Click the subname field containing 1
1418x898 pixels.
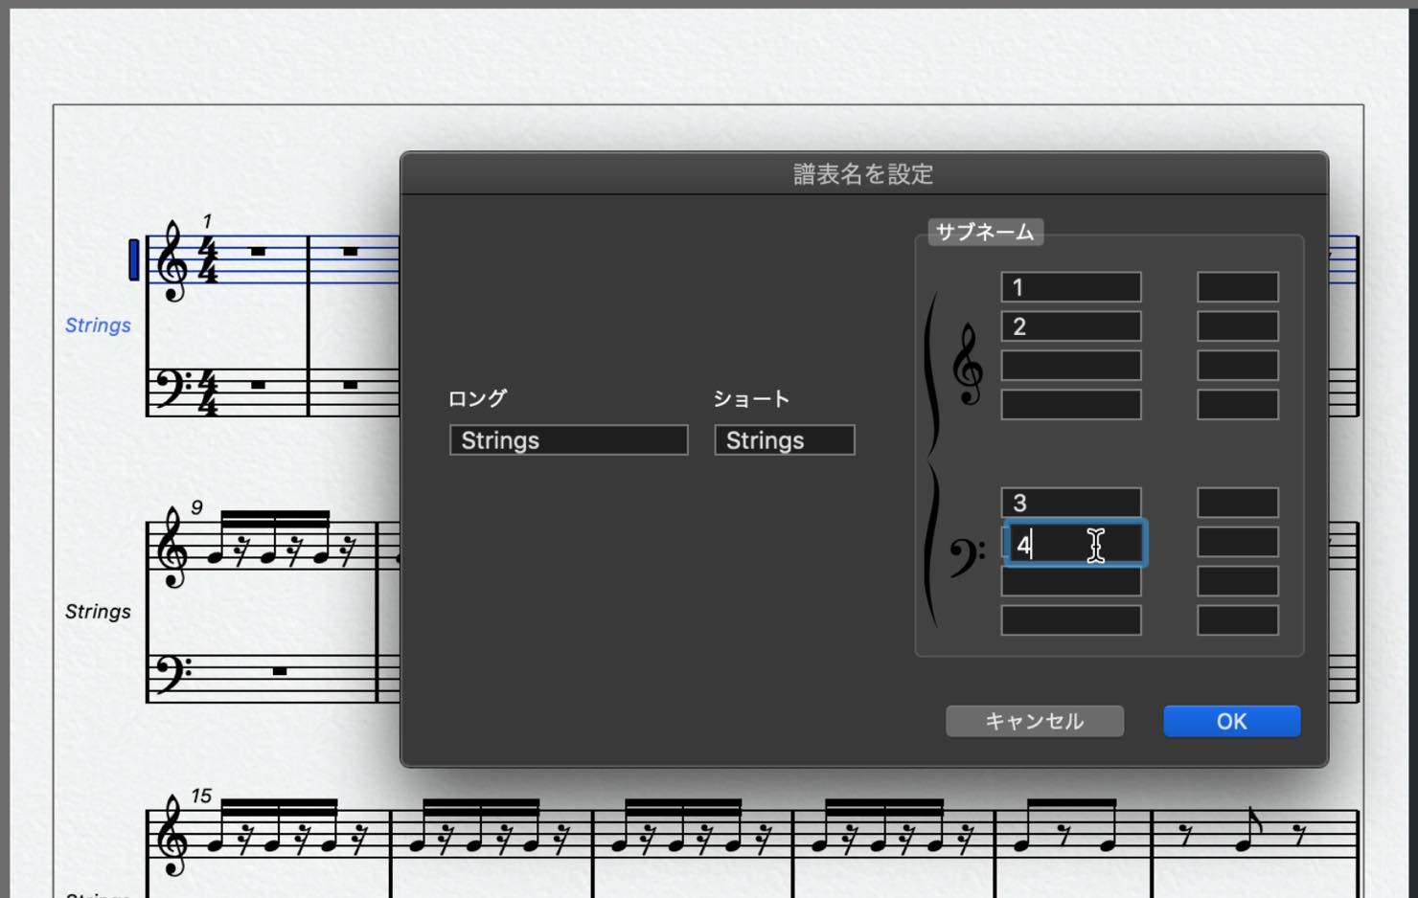1071,287
